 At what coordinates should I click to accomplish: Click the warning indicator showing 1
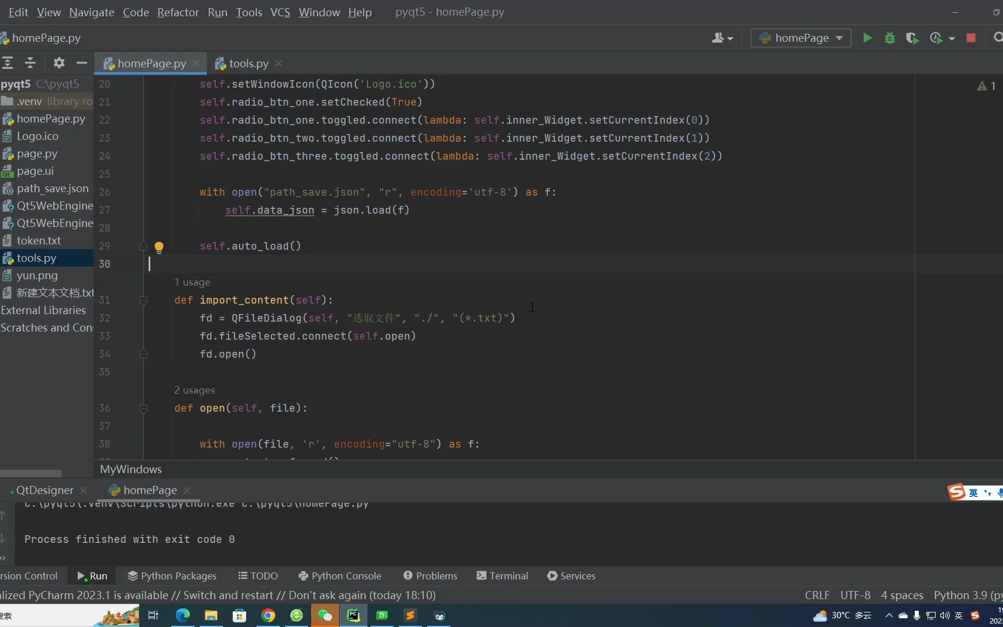(987, 86)
